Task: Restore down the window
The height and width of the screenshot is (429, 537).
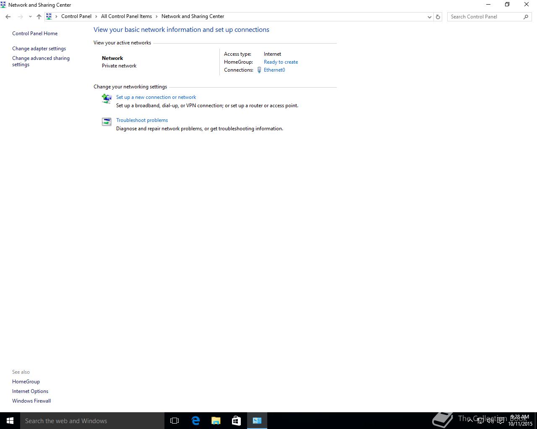Action: coord(507,5)
